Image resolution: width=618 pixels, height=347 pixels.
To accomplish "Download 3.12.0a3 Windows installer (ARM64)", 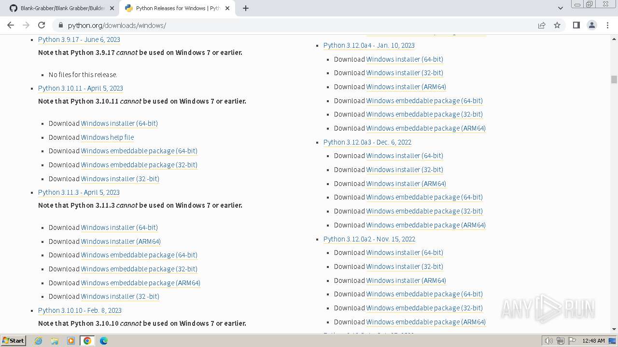I will tap(406, 184).
